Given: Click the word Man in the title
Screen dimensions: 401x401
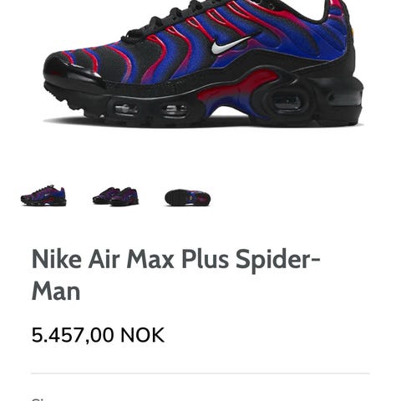Looking at the screenshot, I should click(56, 291).
